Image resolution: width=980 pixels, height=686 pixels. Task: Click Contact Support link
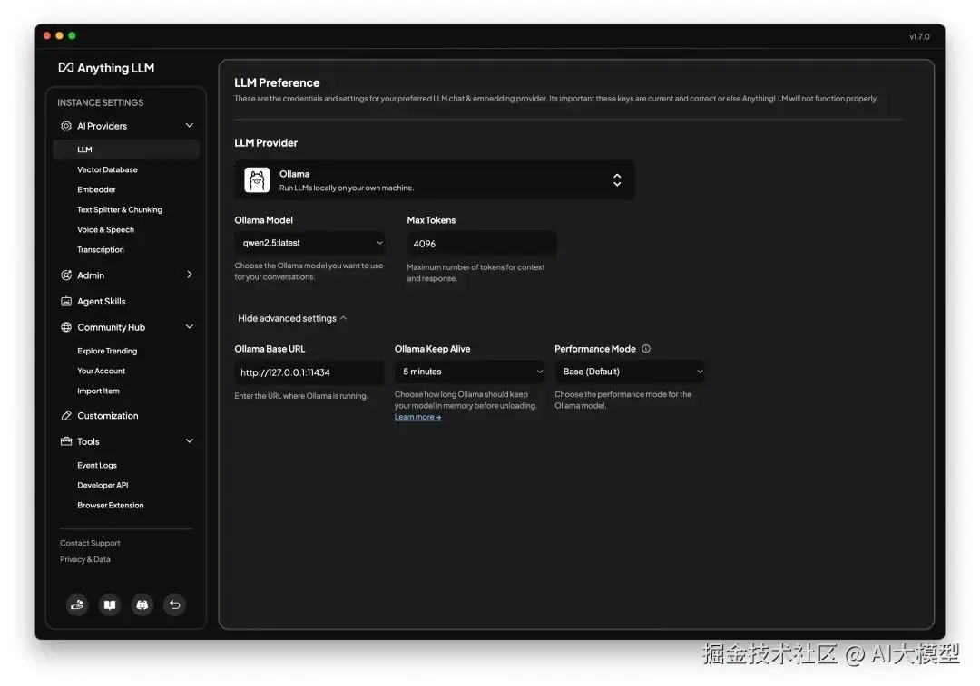[x=90, y=543]
